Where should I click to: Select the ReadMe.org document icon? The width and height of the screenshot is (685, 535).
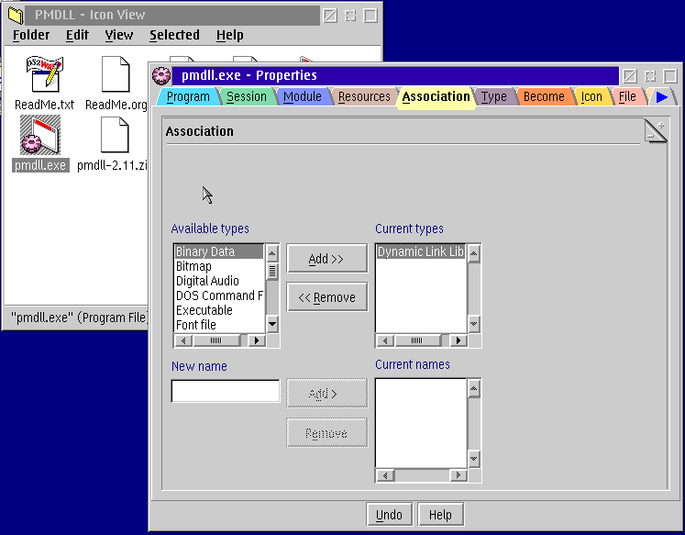point(116,74)
